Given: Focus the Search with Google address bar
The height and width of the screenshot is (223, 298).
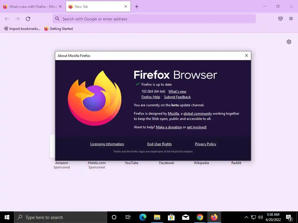Looking at the screenshot, I should 154,19.
